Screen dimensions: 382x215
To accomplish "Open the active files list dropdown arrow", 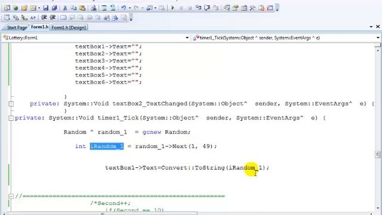I will click(x=371, y=26).
